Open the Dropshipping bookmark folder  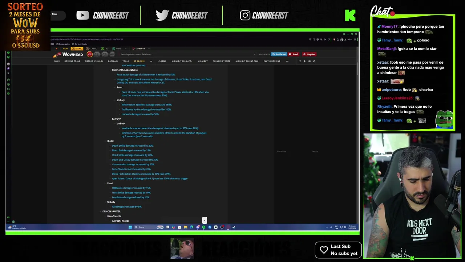tap(62, 44)
